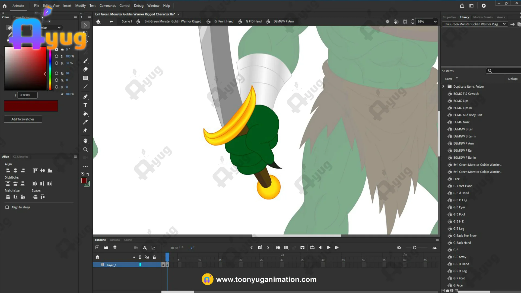Viewport: 521px width, 293px height.
Task: Select the Saturation radio button
Action: click(56, 56)
